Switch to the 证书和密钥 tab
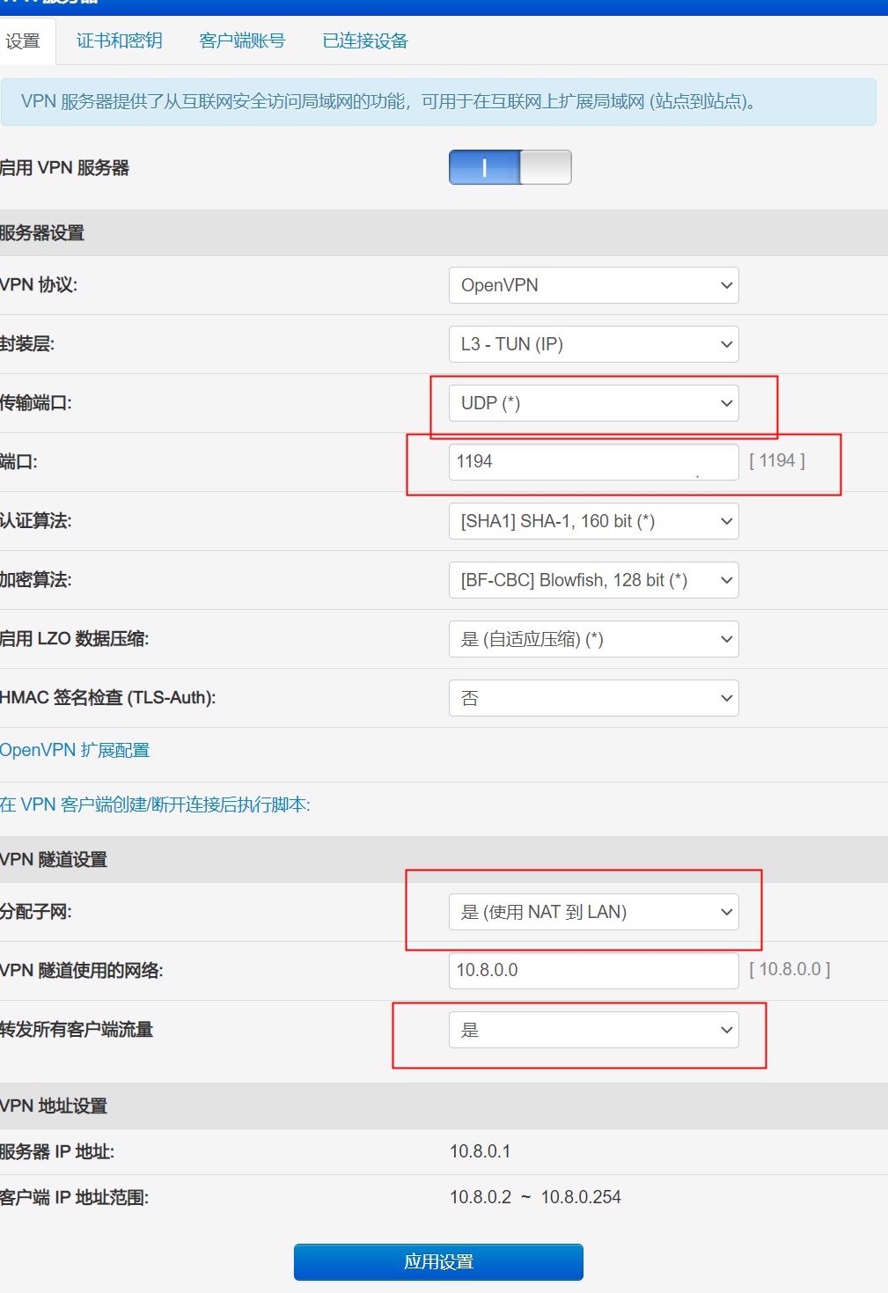This screenshot has height=1293, width=888. 119,41
